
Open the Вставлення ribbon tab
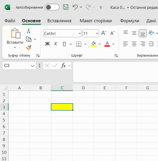[59, 21]
